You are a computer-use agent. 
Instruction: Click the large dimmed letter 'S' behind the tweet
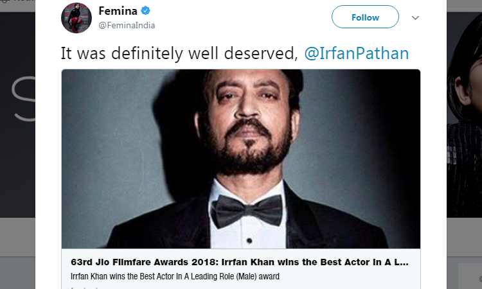22,96
